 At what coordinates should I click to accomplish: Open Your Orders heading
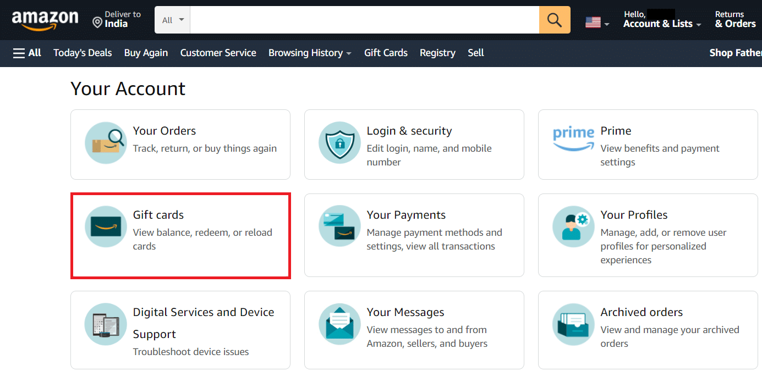[x=164, y=131]
